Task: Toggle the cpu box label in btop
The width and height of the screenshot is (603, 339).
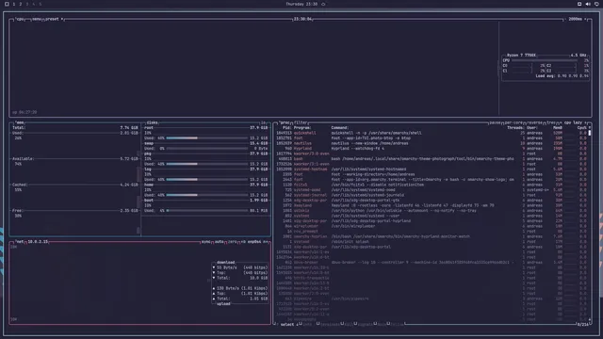Action: click(x=20, y=19)
